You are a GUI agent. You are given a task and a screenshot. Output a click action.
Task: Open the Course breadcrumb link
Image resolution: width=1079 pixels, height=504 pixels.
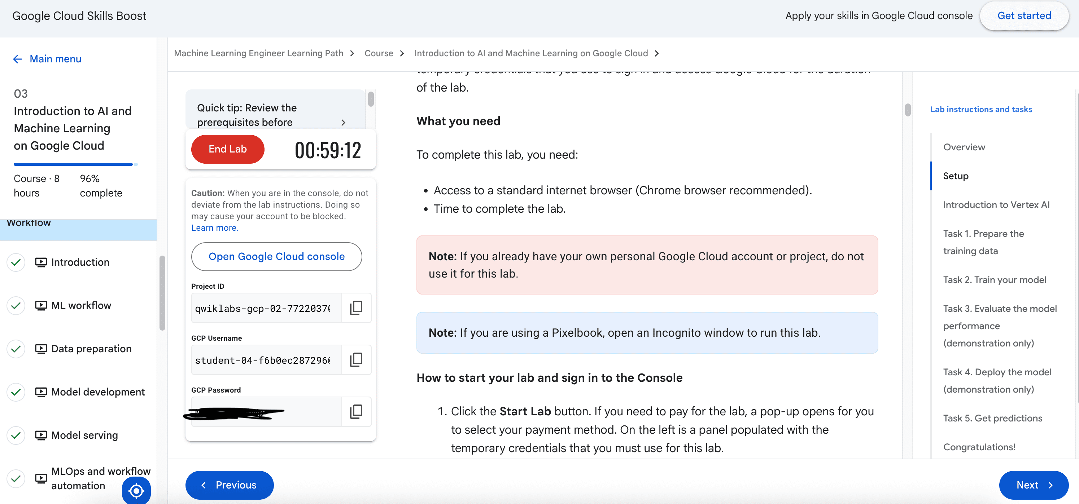pyautogui.click(x=379, y=53)
